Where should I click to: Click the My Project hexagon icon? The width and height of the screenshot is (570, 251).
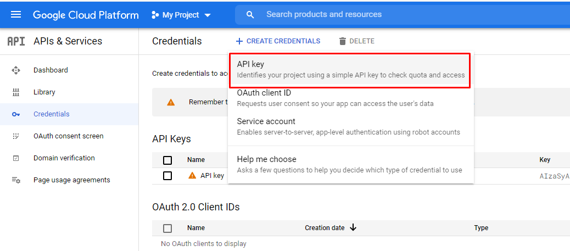coord(155,15)
